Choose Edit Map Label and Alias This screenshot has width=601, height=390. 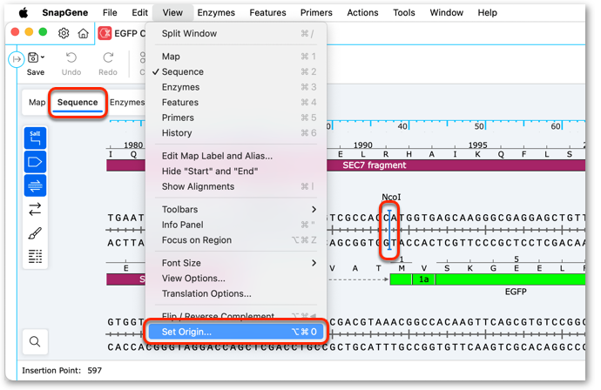tap(236, 156)
